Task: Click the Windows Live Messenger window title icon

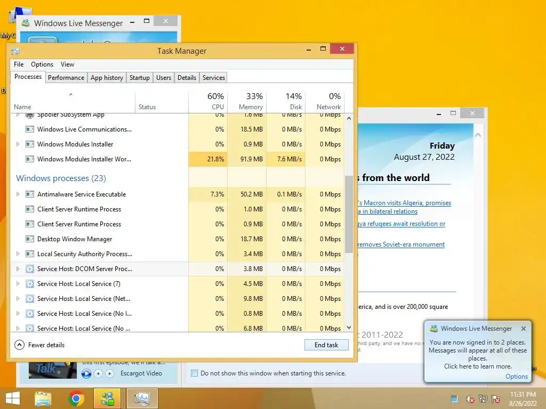Action: click(26, 23)
